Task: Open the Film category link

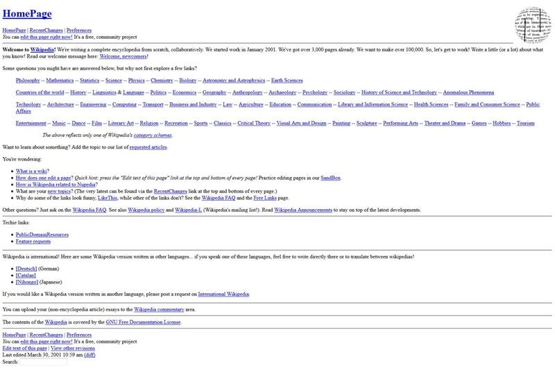Action: 96,123
